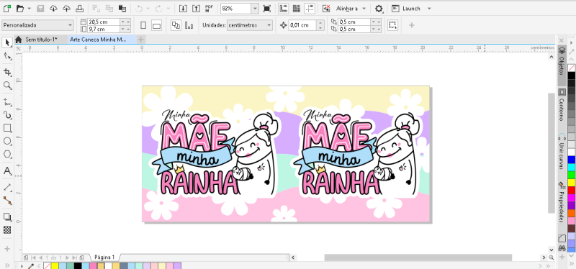This screenshot has height=269, width=576.
Task: Open the Options gear icon
Action: [x=379, y=8]
